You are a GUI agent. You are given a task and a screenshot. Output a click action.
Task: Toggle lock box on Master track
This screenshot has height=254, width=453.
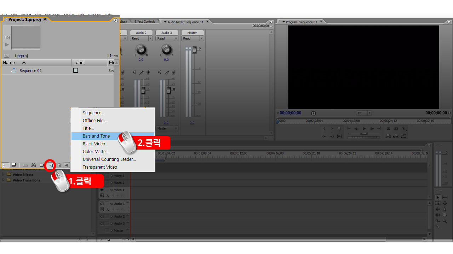point(107,230)
